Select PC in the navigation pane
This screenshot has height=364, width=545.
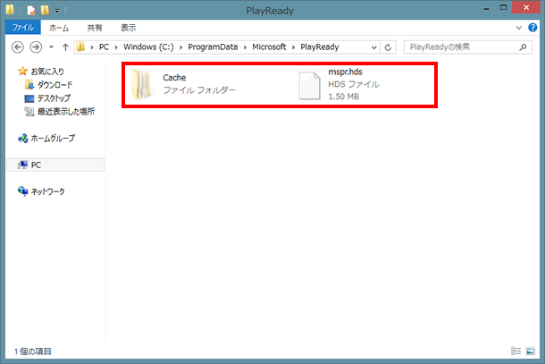[x=55, y=165]
